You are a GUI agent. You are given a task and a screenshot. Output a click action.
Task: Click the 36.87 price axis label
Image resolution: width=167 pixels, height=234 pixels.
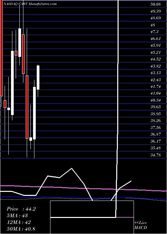(x=155, y=134)
